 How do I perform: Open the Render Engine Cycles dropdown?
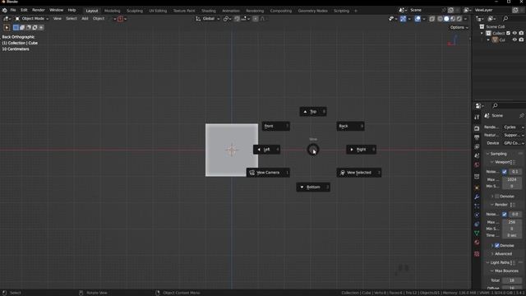[514, 127]
